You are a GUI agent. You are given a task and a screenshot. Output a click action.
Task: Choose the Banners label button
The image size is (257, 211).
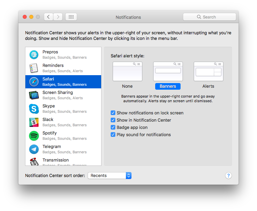pyautogui.click(x=168, y=86)
